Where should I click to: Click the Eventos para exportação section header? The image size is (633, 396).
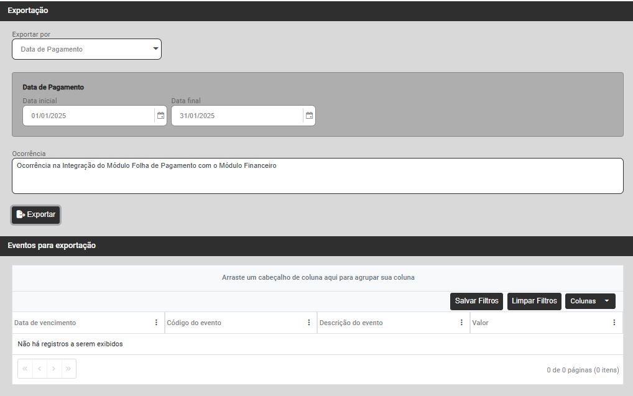click(316, 246)
